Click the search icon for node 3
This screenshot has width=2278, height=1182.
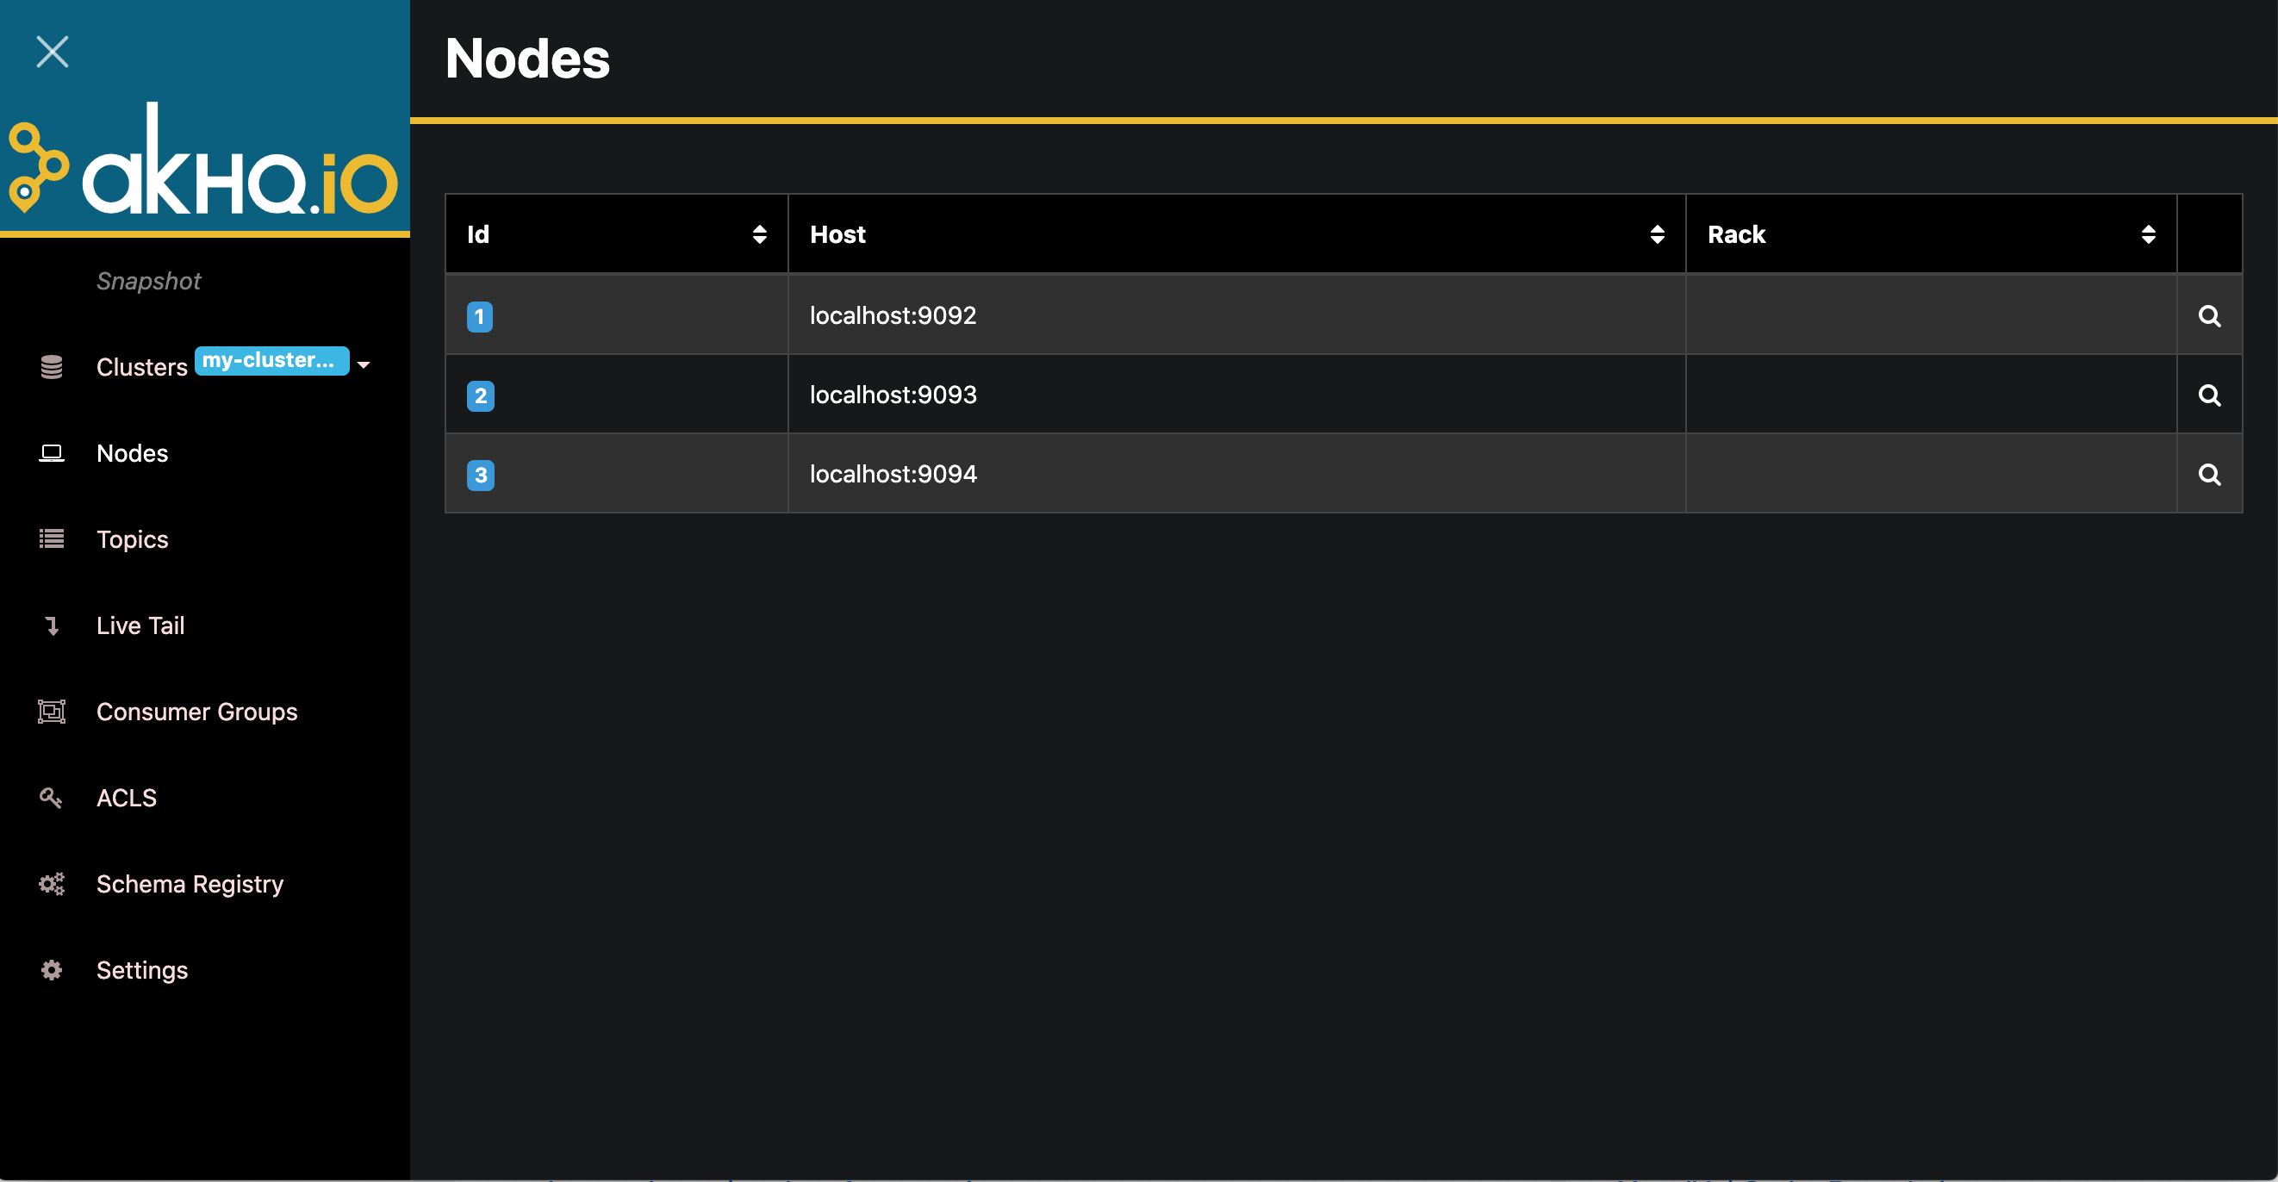click(x=2210, y=475)
